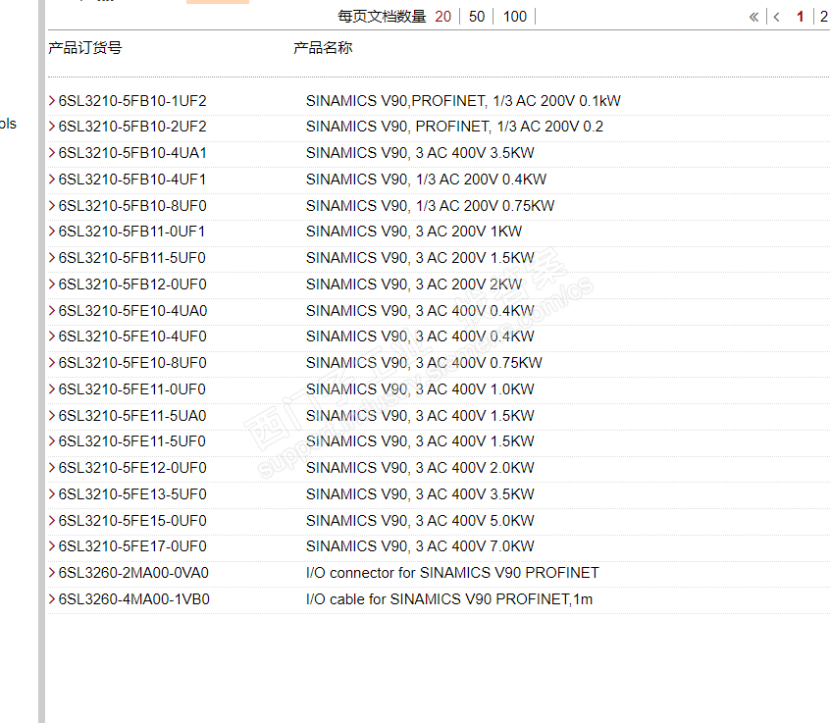Open order number 6SL3210-5FB11-5UF0

[131, 258]
